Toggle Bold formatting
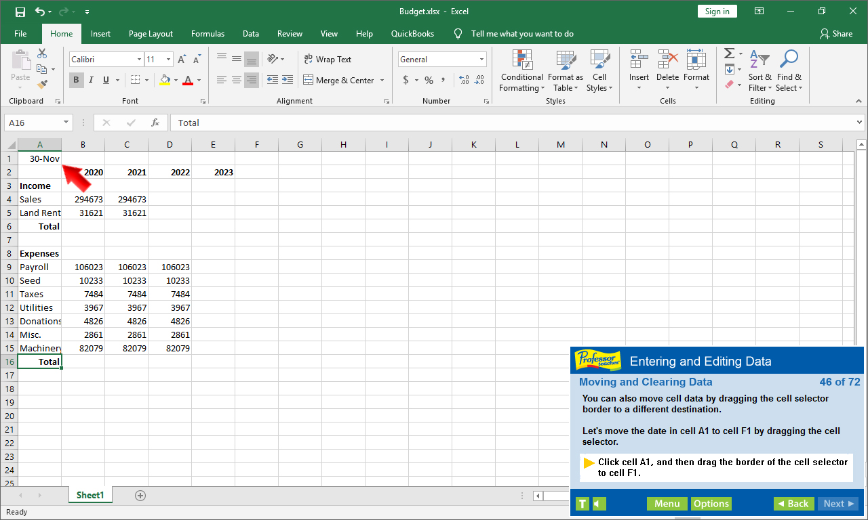 coord(76,80)
